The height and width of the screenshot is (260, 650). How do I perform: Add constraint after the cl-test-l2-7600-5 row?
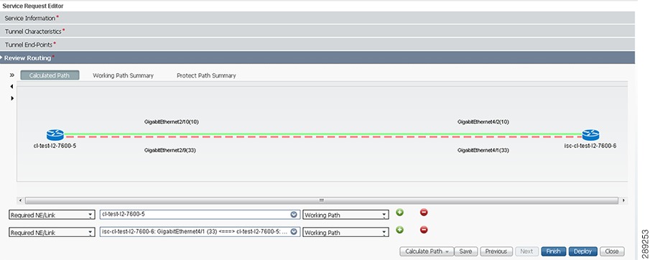coord(399,213)
